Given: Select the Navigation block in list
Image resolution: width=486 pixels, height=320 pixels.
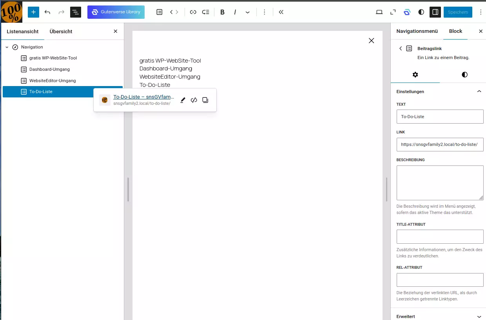Looking at the screenshot, I should click(32, 47).
